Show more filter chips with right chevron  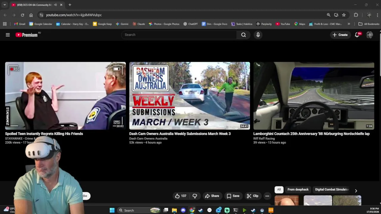(x=356, y=191)
